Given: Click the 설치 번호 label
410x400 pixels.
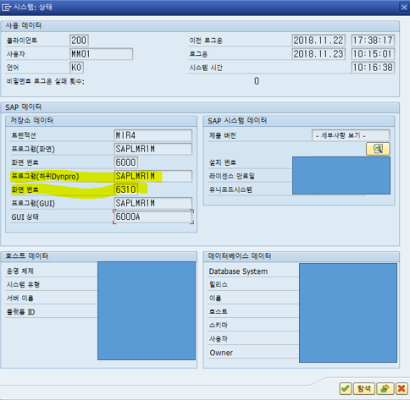Looking at the screenshot, I should tap(223, 162).
